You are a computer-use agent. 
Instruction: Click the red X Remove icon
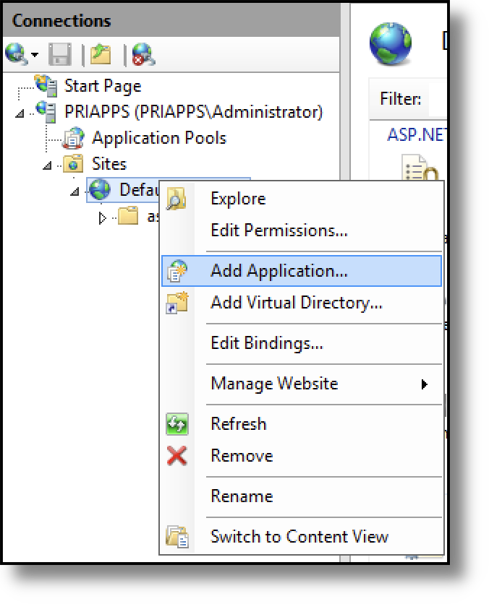point(177,456)
